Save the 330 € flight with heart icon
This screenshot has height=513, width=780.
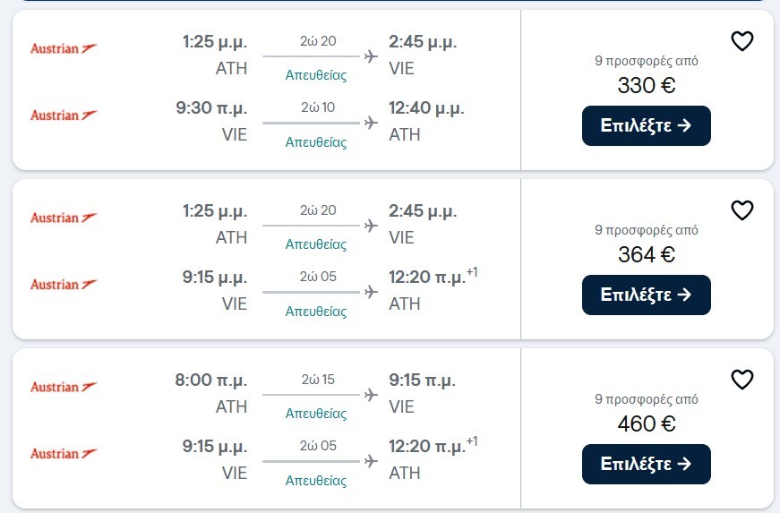point(741,41)
